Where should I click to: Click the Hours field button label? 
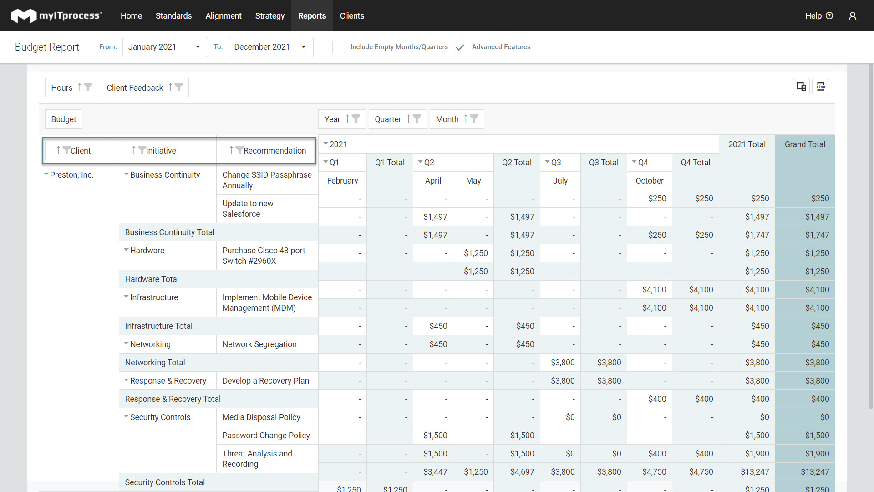tap(62, 87)
